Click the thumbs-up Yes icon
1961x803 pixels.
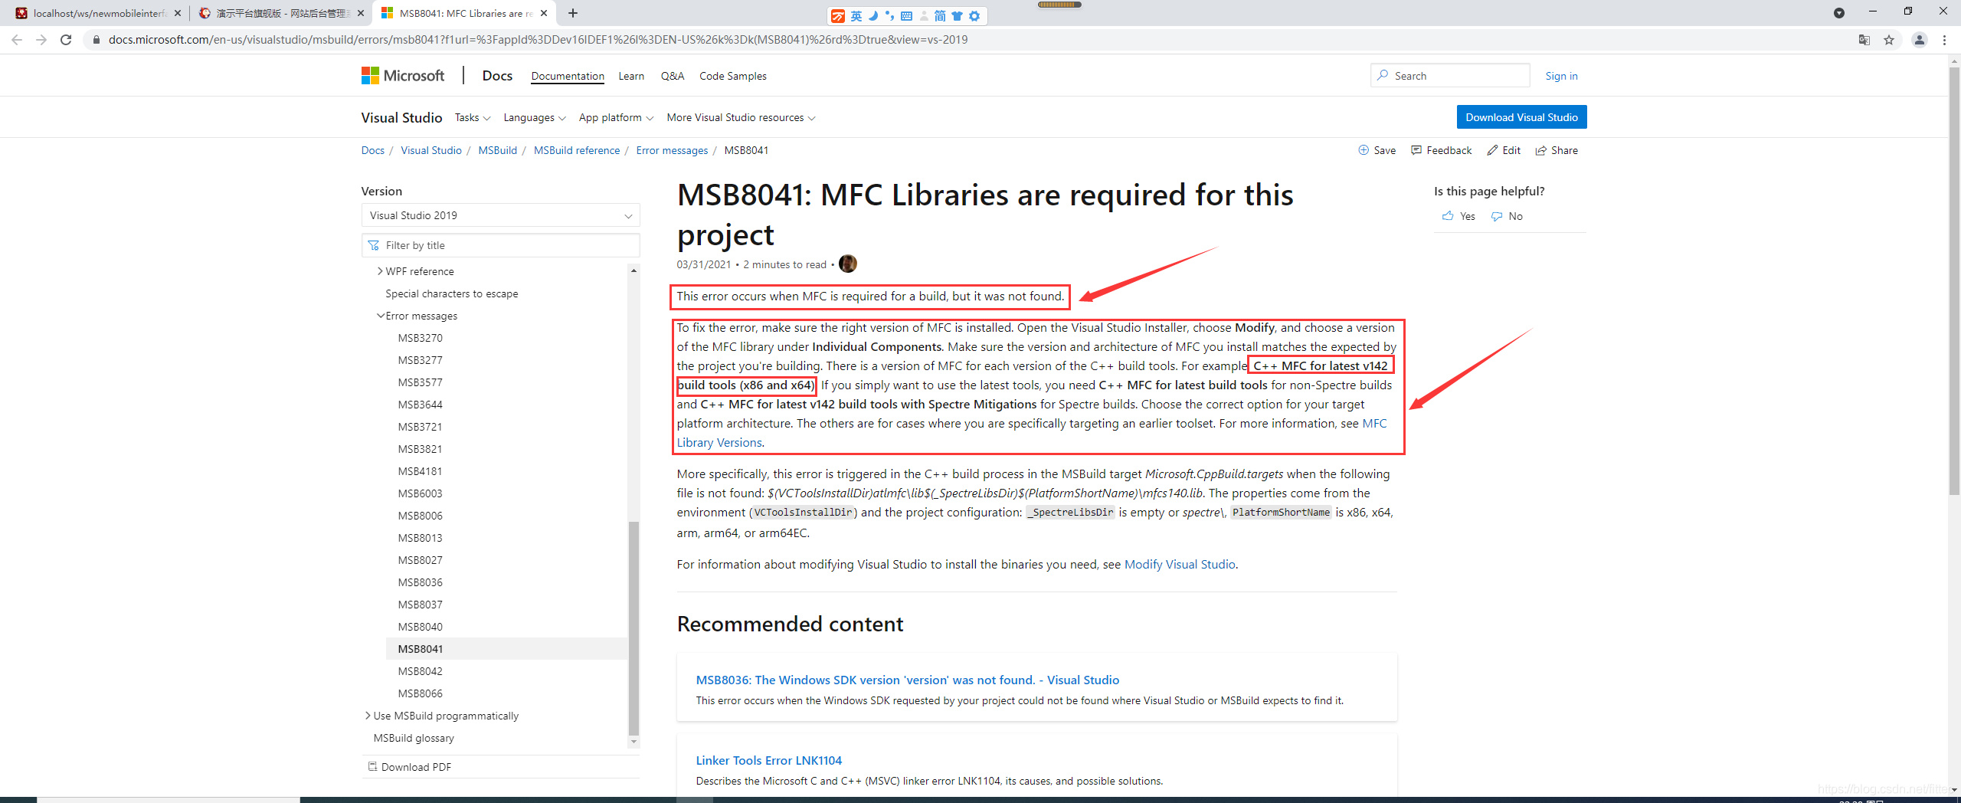click(1448, 216)
